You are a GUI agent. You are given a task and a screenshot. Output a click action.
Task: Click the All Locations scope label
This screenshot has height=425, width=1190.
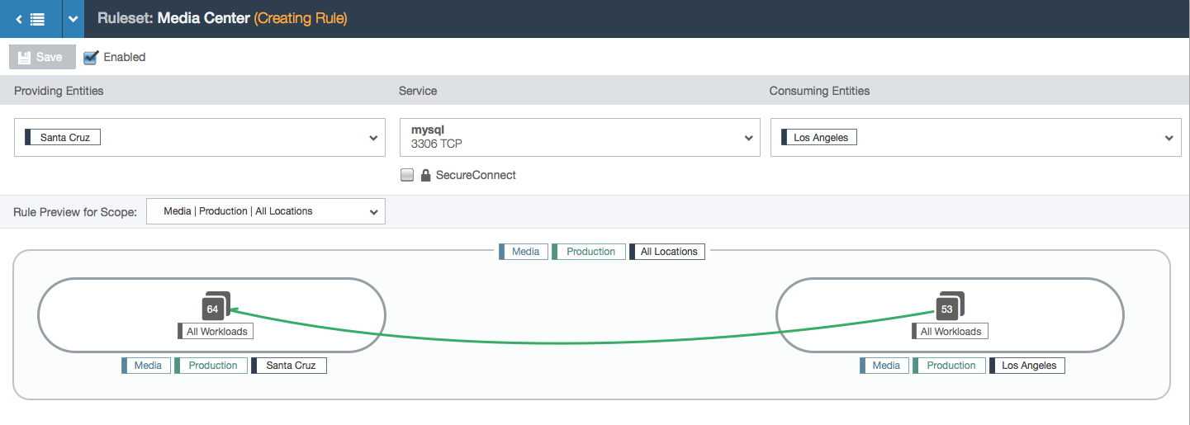[x=667, y=252]
